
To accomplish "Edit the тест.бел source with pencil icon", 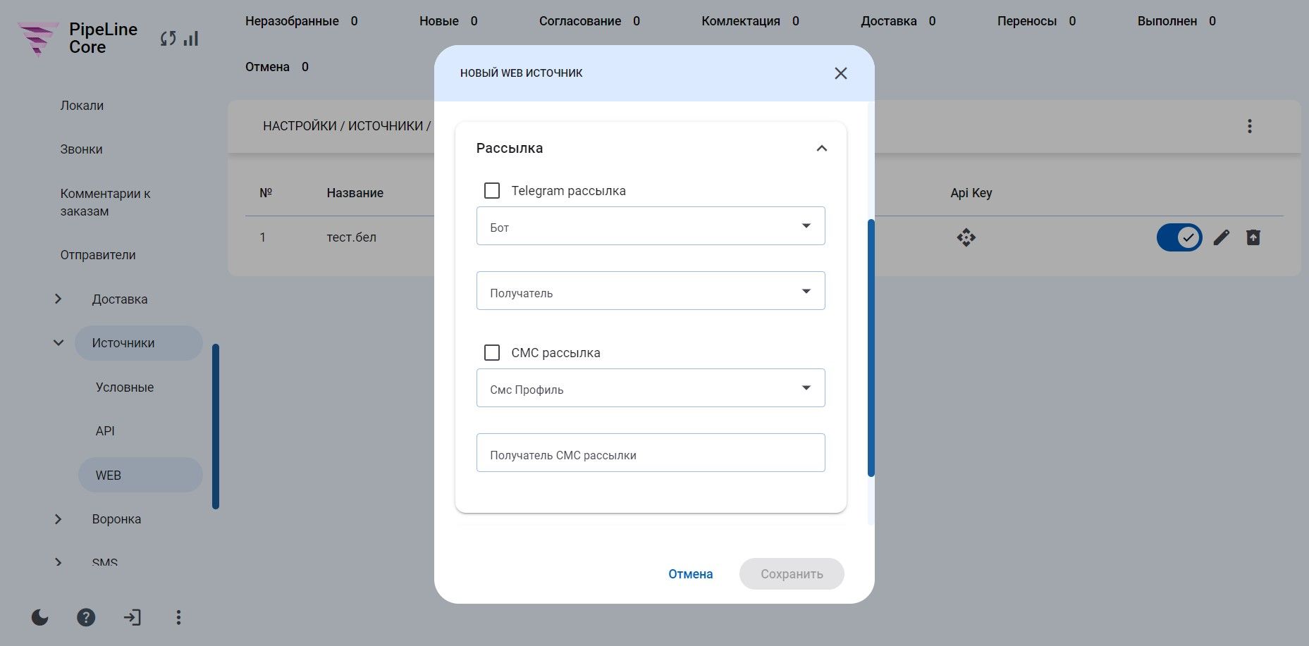I will [1221, 237].
